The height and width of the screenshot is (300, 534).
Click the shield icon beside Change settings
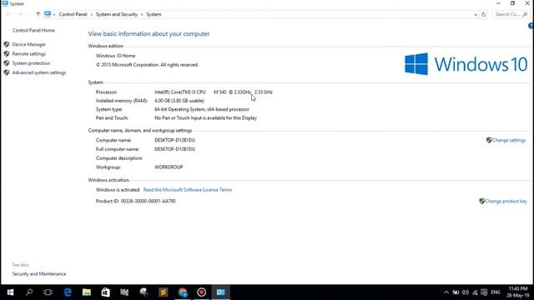coord(489,140)
